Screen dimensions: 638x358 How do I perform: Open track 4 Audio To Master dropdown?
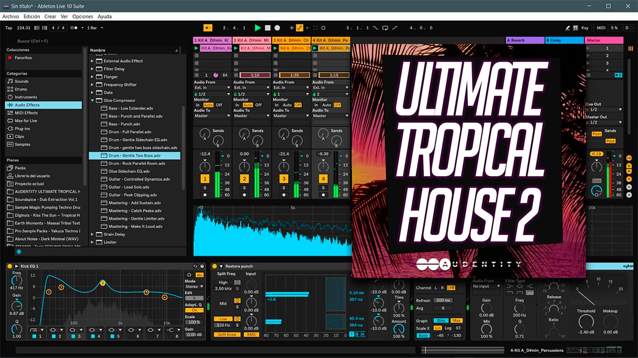click(331, 116)
